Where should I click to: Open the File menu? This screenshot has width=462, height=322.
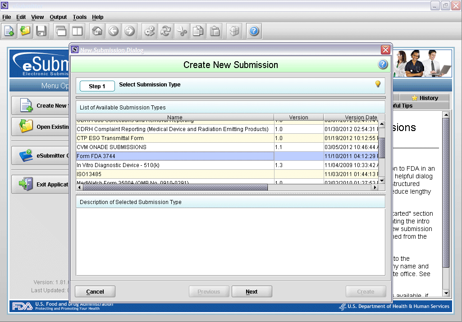click(x=6, y=17)
